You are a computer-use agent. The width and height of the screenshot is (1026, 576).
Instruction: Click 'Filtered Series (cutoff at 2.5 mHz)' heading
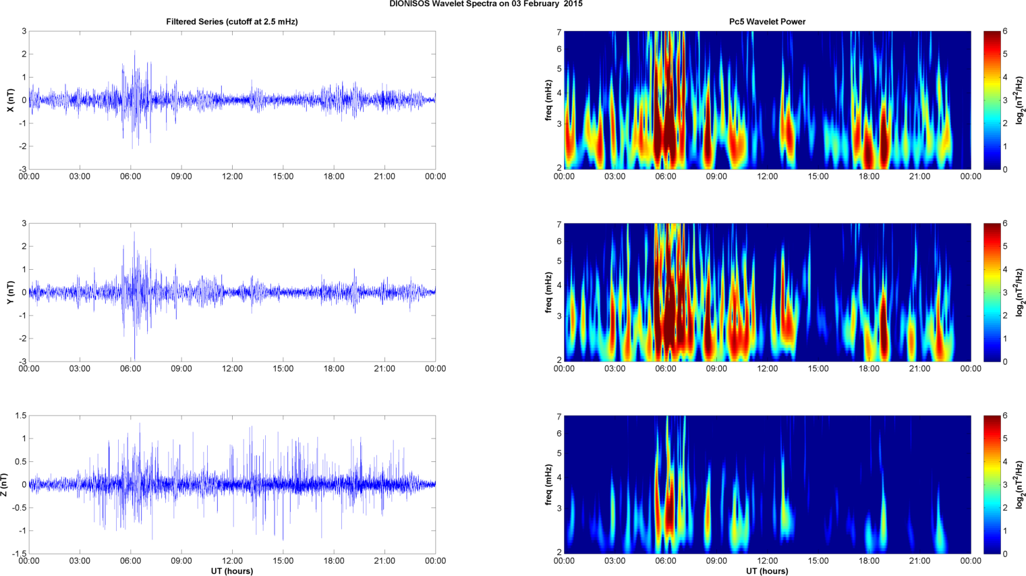pos(232,22)
